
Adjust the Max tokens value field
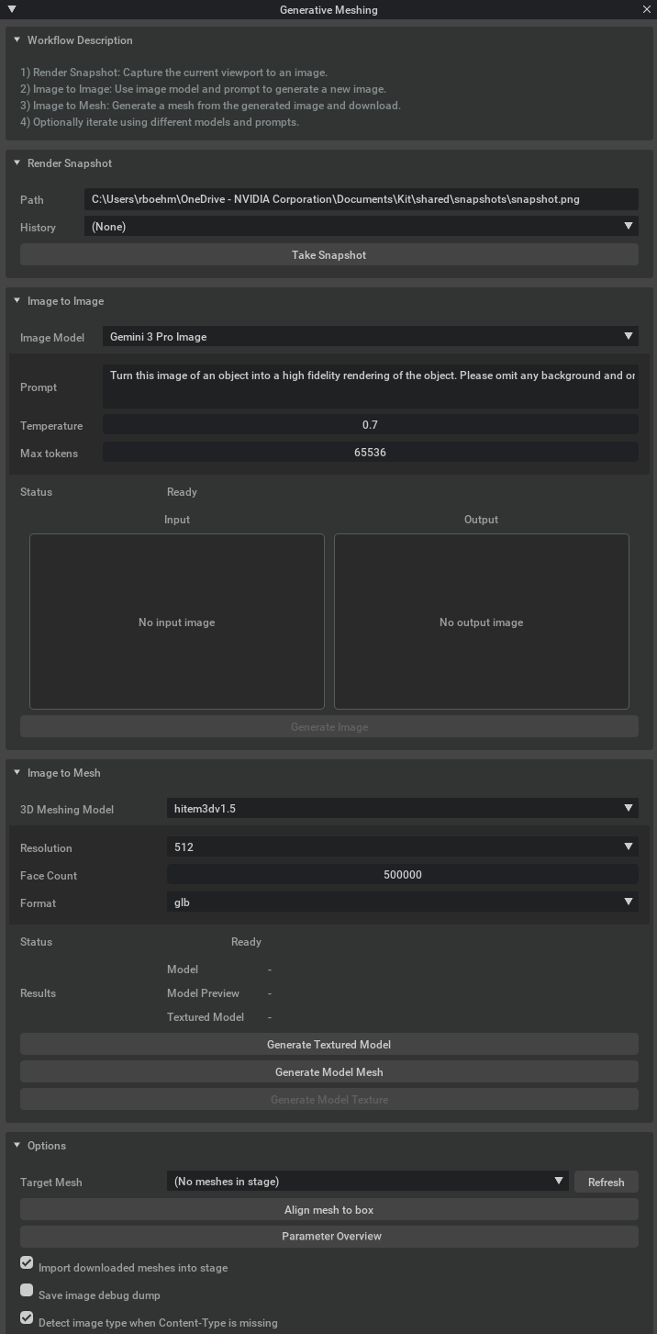(370, 453)
